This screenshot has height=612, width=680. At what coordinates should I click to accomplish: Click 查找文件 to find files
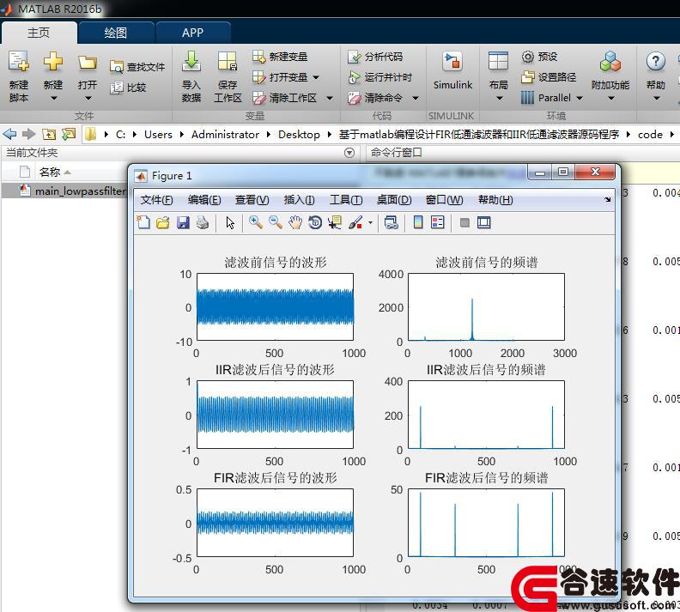pyautogui.click(x=137, y=66)
